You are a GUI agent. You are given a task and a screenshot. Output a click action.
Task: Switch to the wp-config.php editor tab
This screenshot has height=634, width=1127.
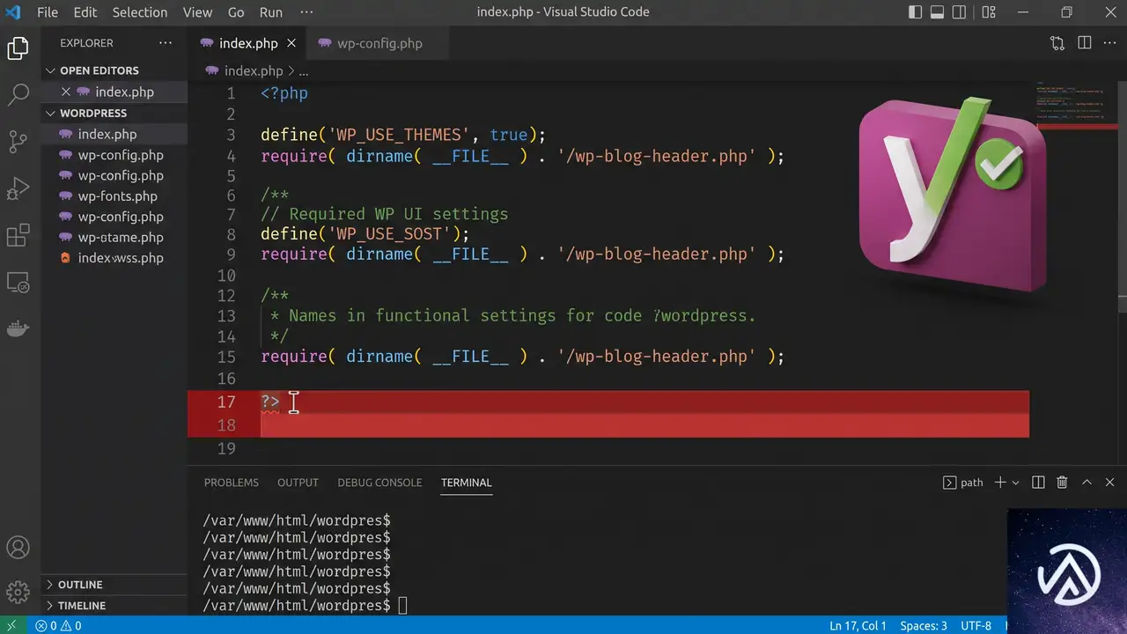coord(379,43)
